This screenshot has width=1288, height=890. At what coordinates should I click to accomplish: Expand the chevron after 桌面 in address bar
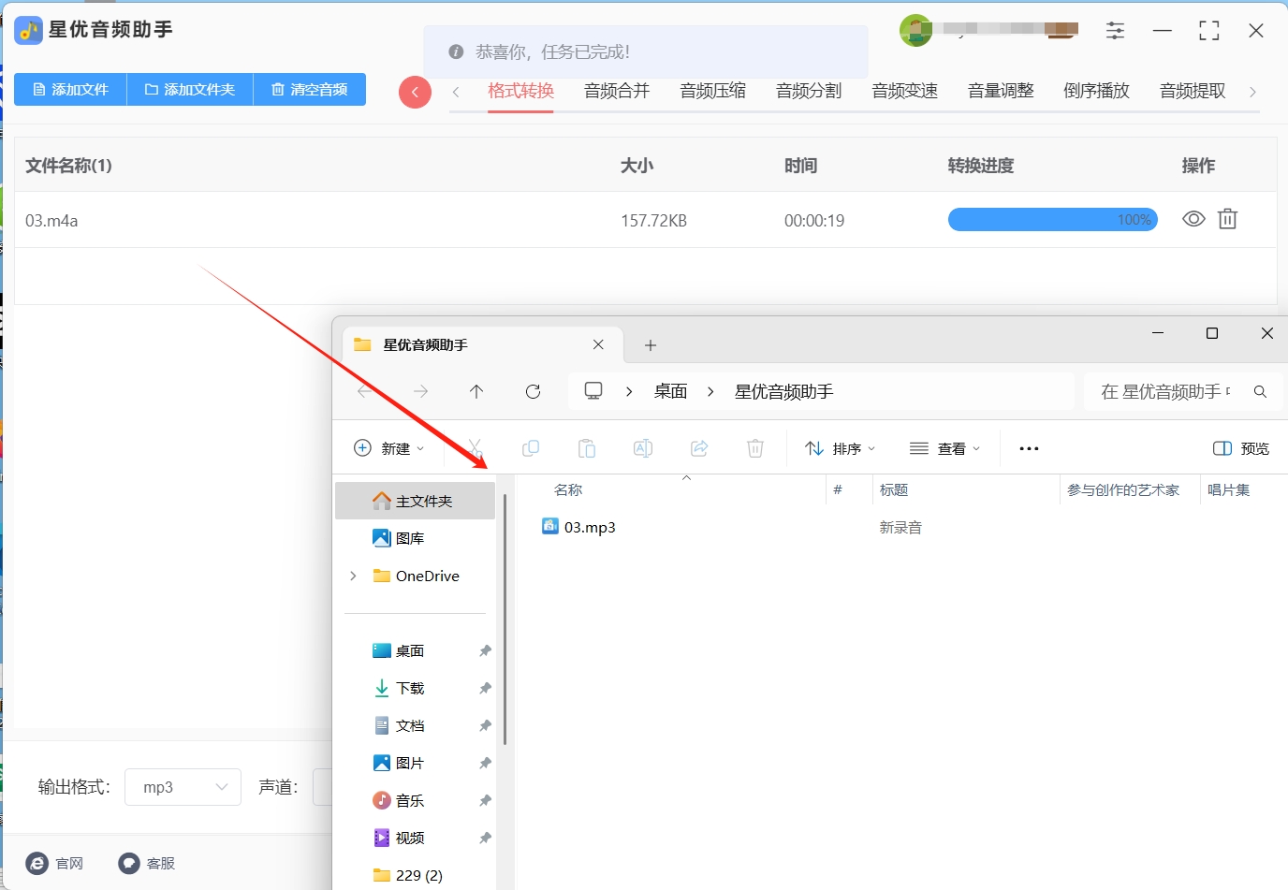tap(710, 391)
